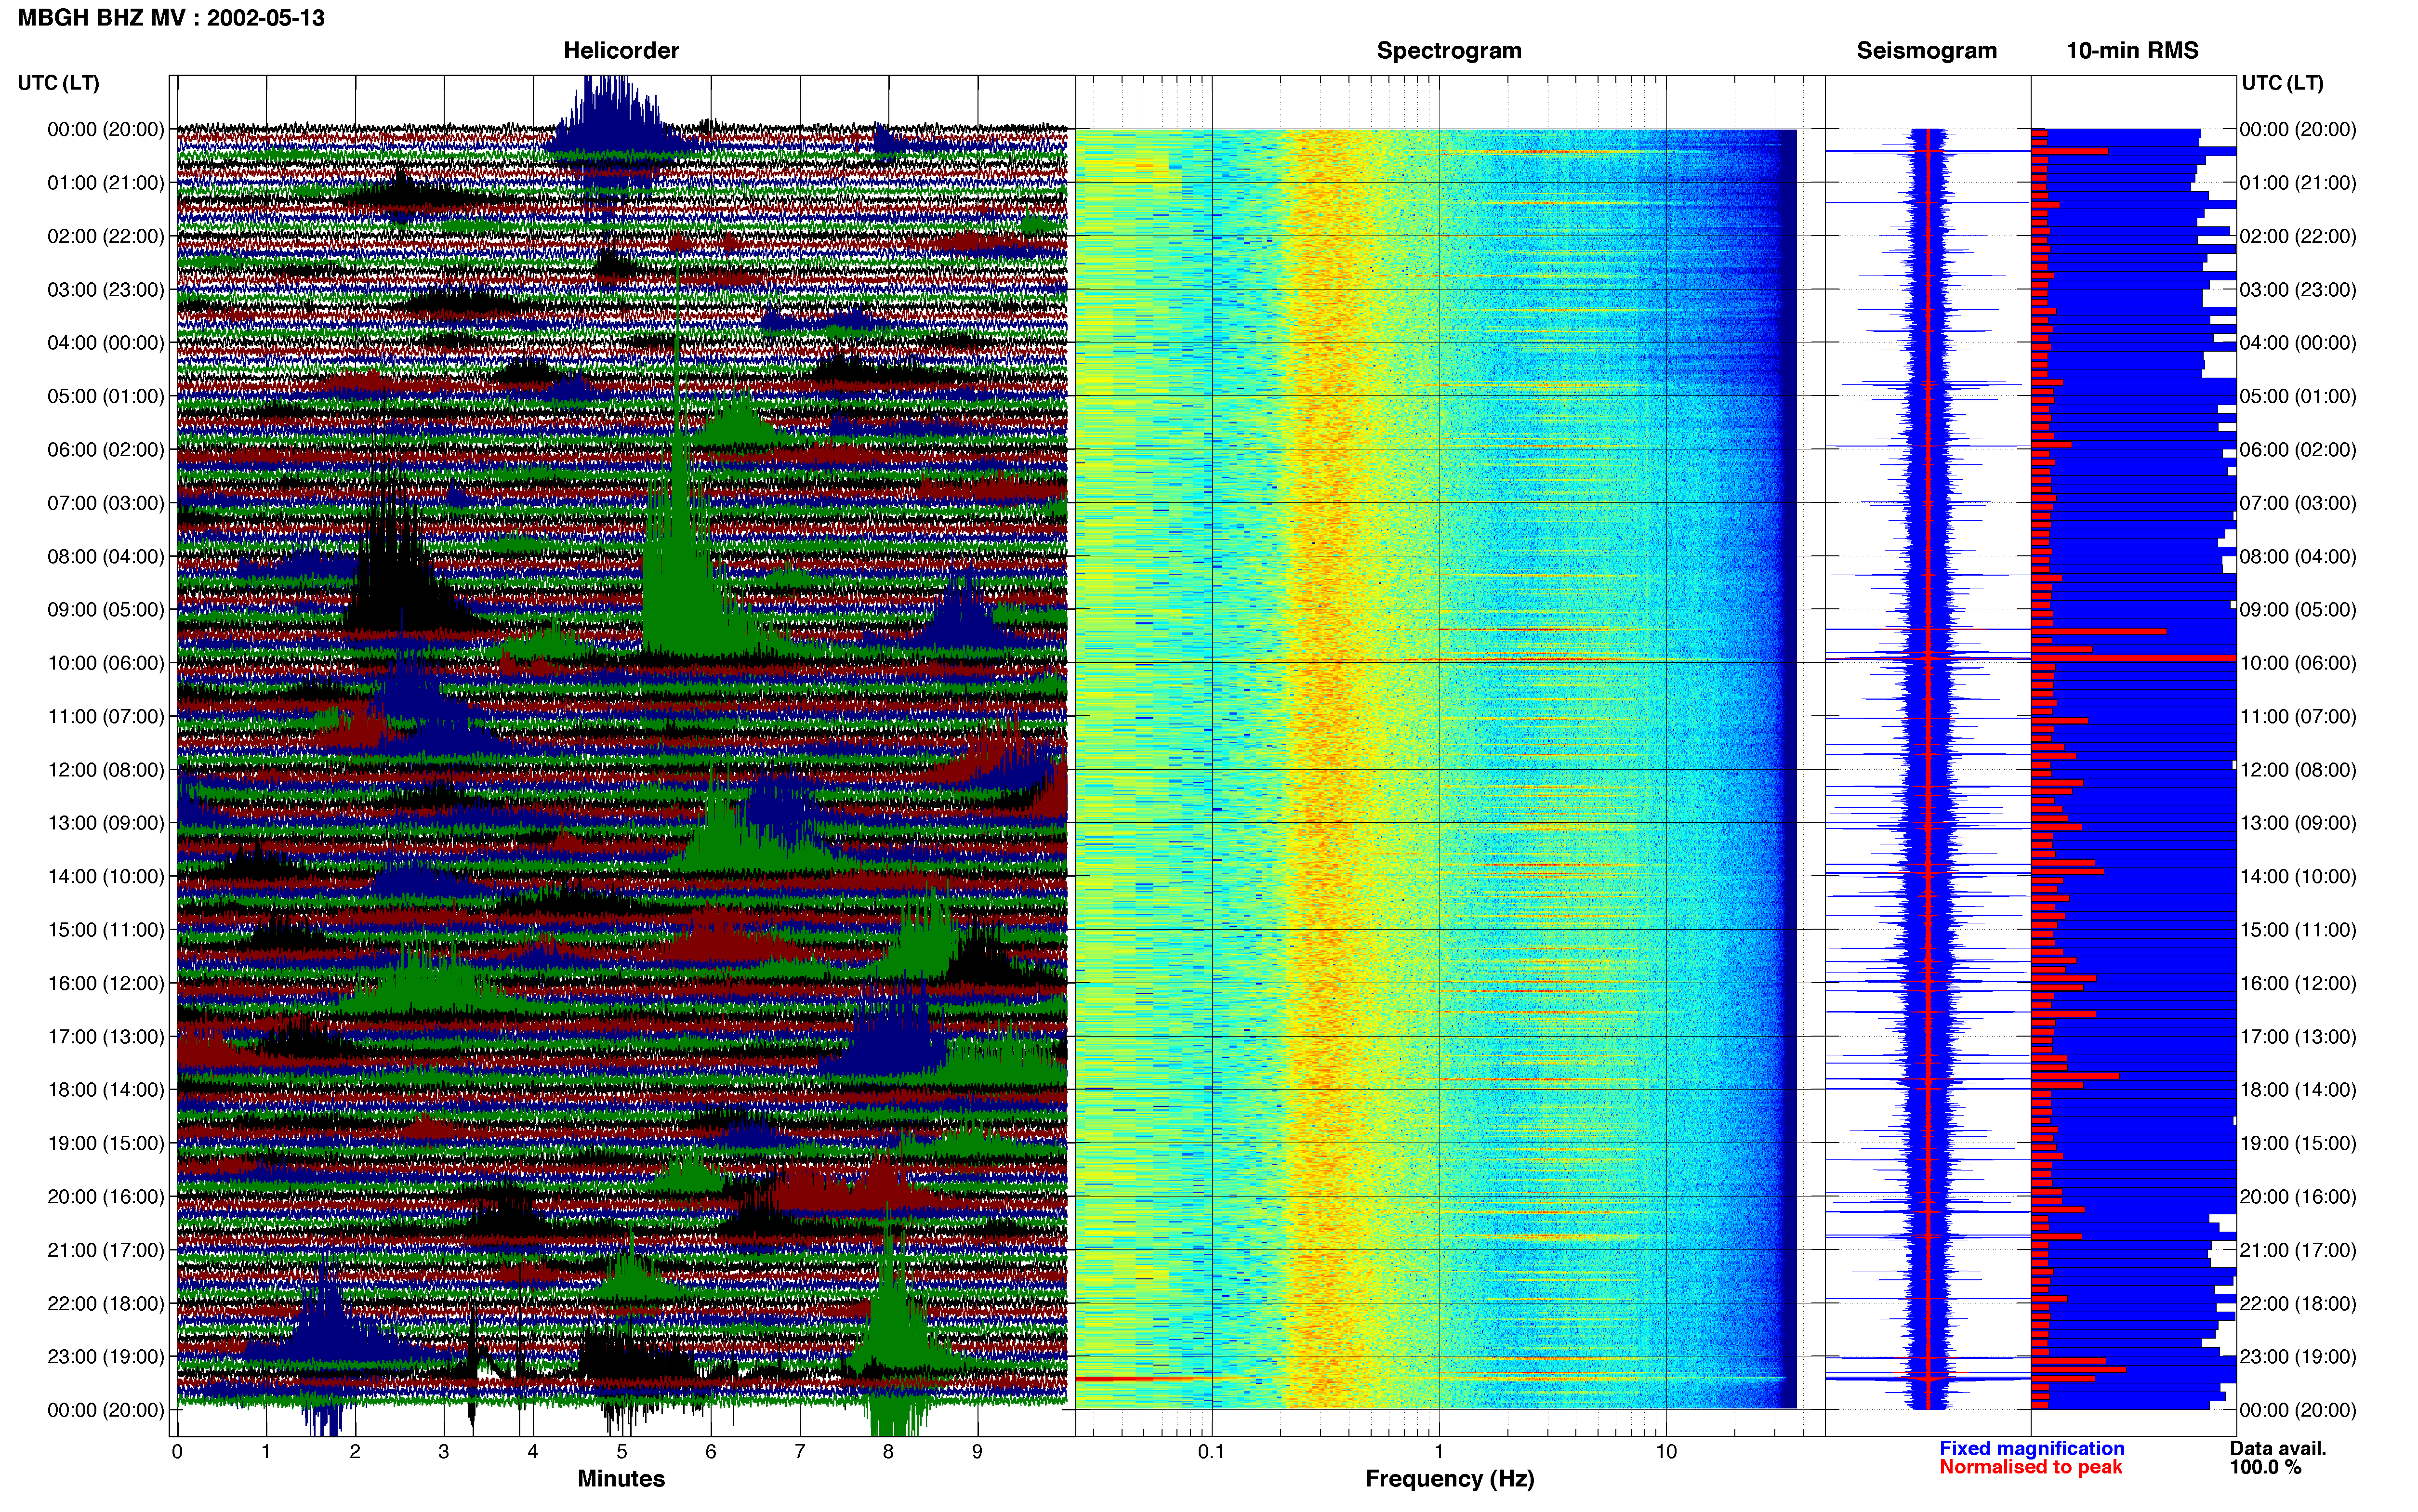Image resolution: width=2418 pixels, height=1512 pixels.
Task: Click Helicorder time label "20:00 (16:00)"
Action: pos(106,1197)
